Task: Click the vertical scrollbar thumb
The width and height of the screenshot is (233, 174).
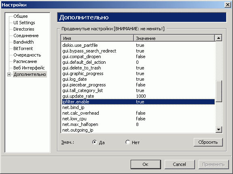Action: [x=218, y=91]
